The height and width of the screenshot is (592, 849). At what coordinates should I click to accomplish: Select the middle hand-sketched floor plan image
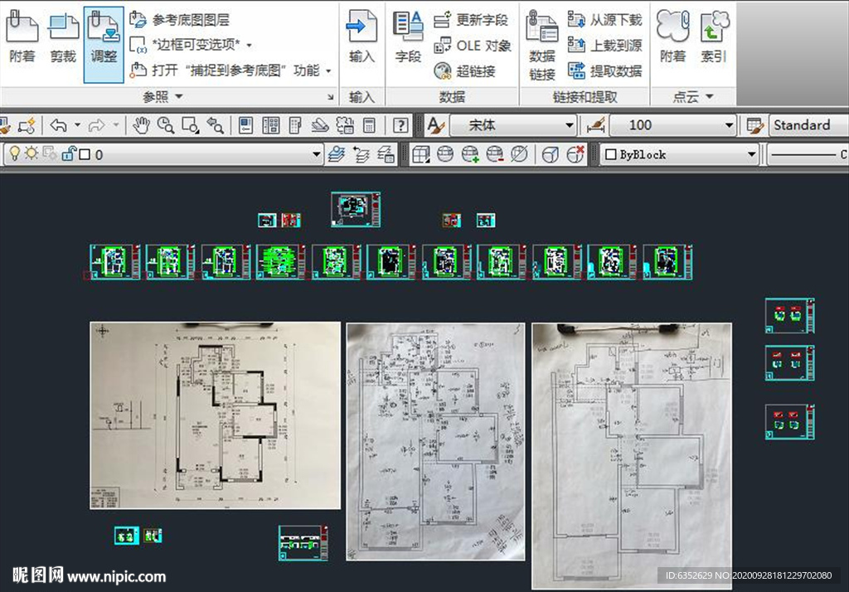coord(436,442)
